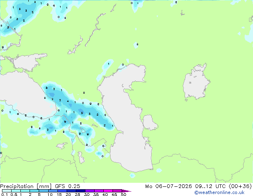253x196 pixels.
Task: Click the '30' legend scale label
Action: (87, 194)
